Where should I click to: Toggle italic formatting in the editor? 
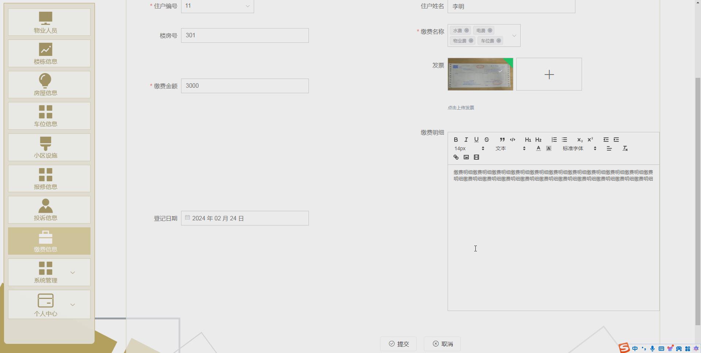[x=466, y=140]
